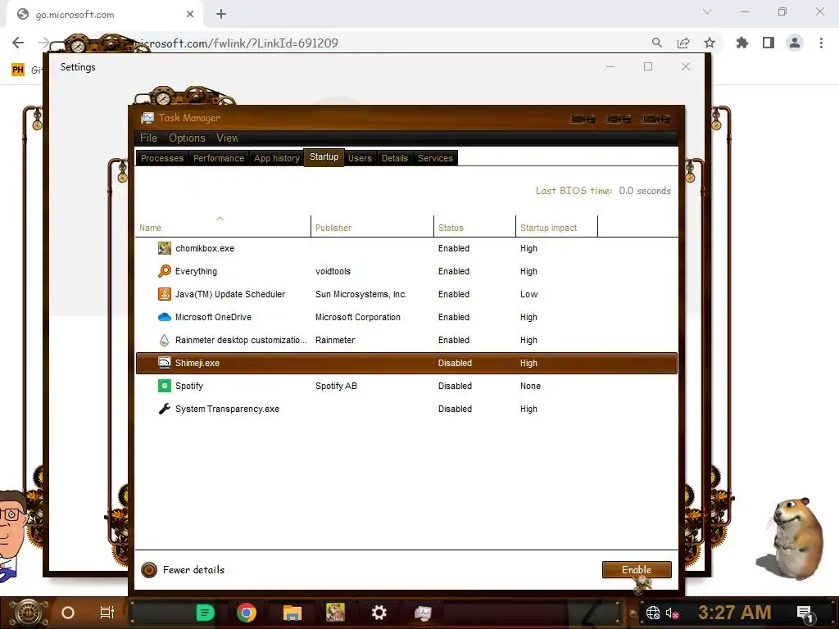The height and width of the screenshot is (629, 839).
Task: Open Settings gear on the taskbar
Action: click(379, 613)
